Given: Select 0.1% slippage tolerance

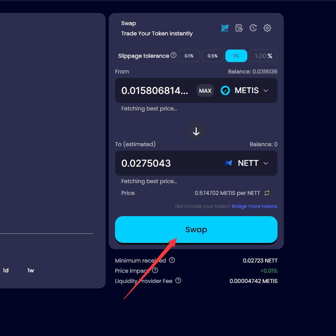Looking at the screenshot, I should tap(189, 56).
